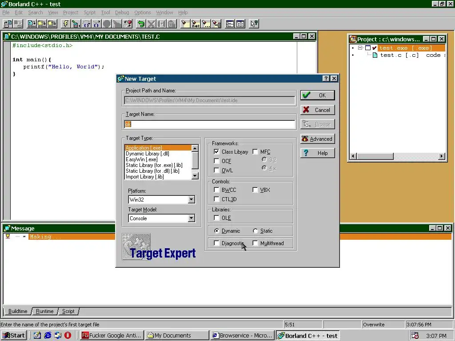
Task: Click the system tray scheduler icon
Action: (415, 336)
